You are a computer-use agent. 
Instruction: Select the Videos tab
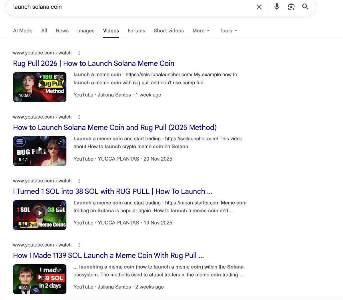pos(111,31)
